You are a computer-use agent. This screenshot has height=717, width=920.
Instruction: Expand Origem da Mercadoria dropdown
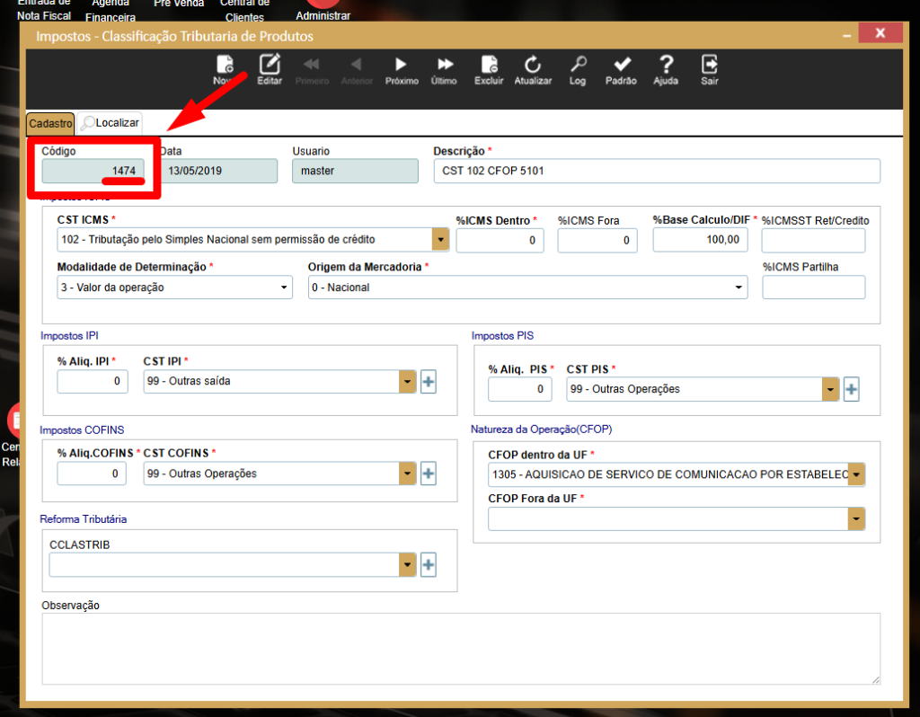pos(739,288)
